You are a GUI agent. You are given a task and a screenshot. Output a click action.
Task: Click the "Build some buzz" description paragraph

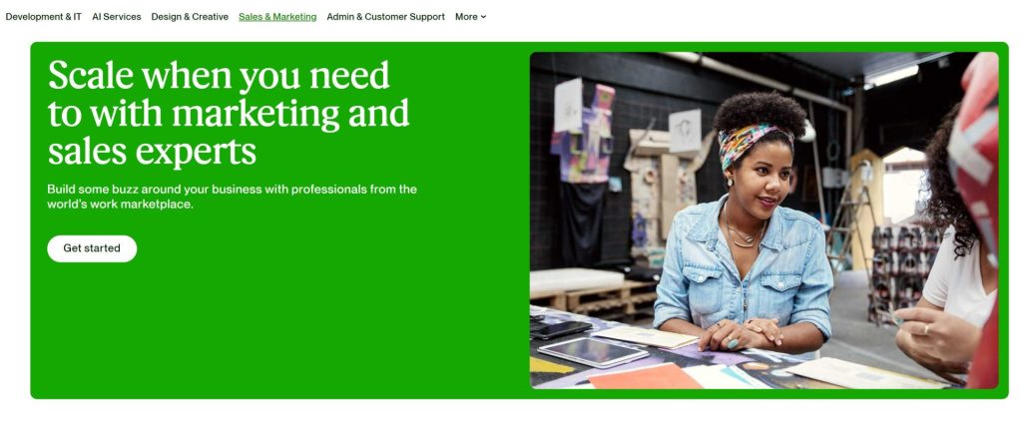click(x=232, y=197)
